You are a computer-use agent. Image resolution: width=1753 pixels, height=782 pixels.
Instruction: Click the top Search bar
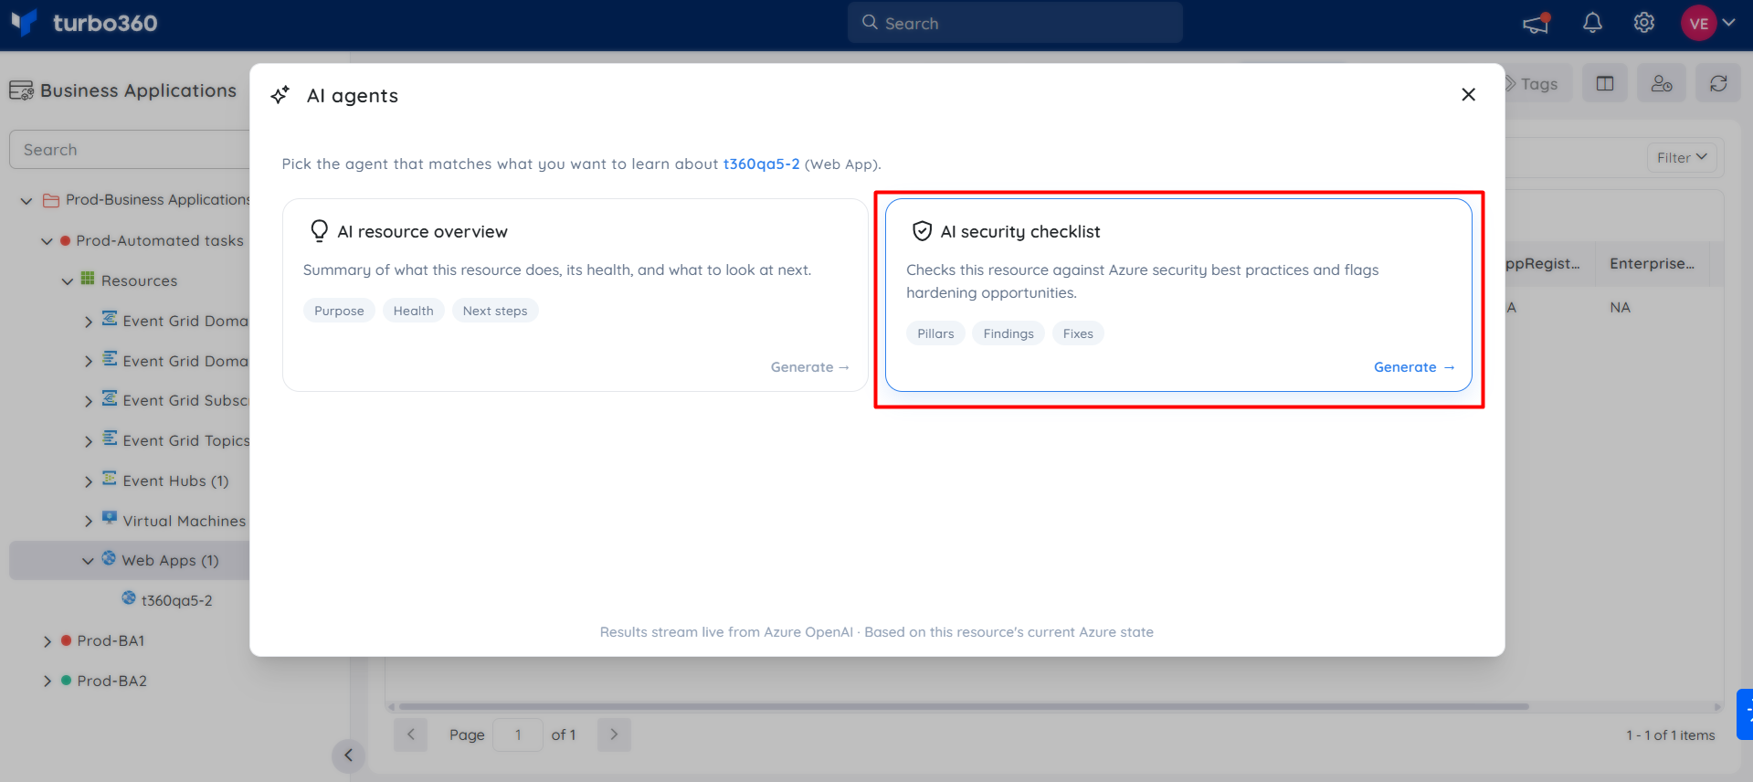point(1015,23)
